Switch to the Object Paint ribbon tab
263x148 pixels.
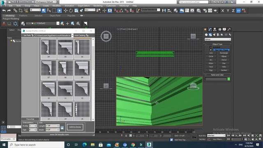click(x=55, y=16)
